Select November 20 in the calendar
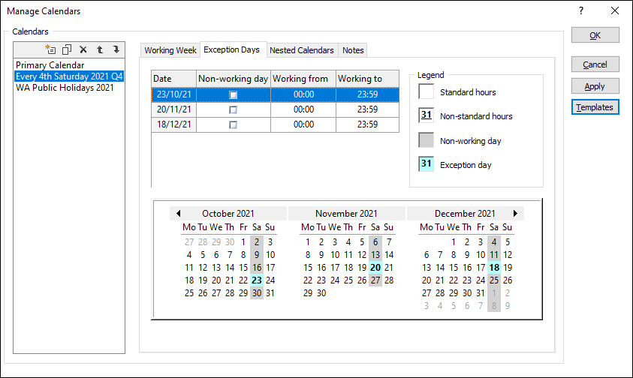The width and height of the screenshot is (633, 378). [x=375, y=268]
